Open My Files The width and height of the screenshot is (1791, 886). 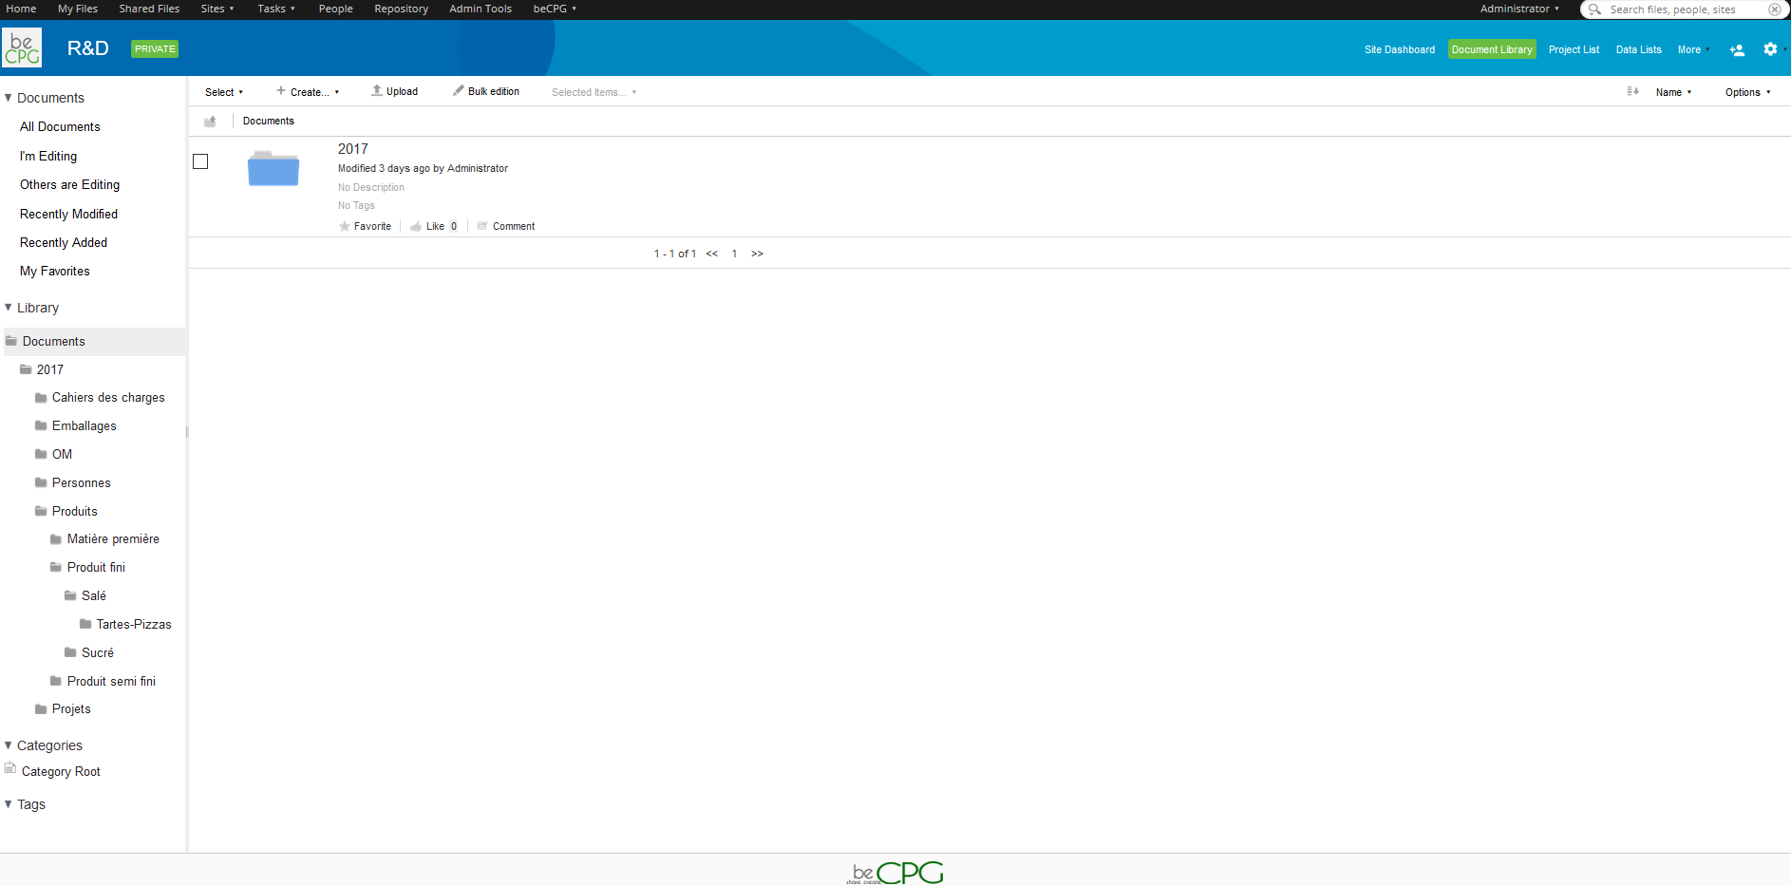(x=78, y=9)
